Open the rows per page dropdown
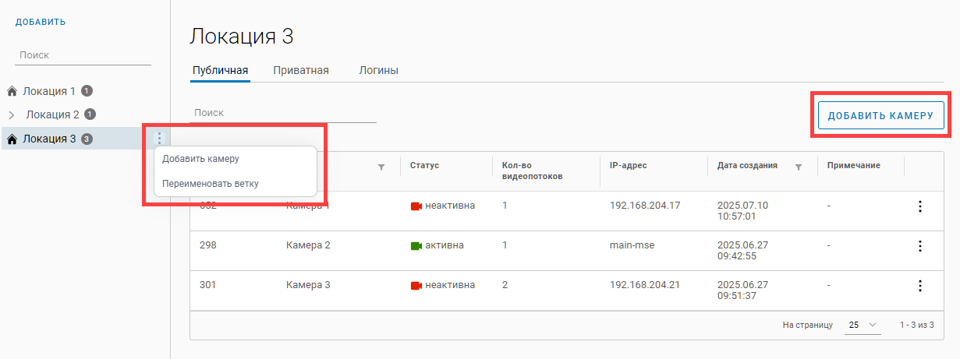960x359 pixels. pyautogui.click(x=863, y=325)
